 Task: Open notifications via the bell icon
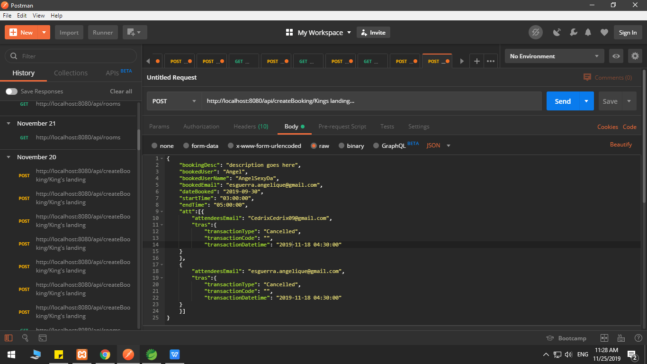pyautogui.click(x=588, y=32)
